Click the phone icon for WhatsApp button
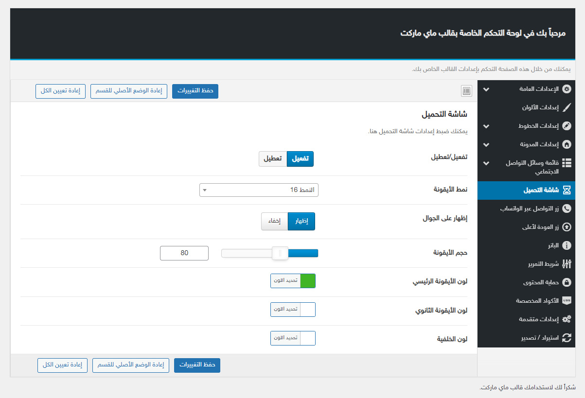585x398 pixels. point(567,208)
